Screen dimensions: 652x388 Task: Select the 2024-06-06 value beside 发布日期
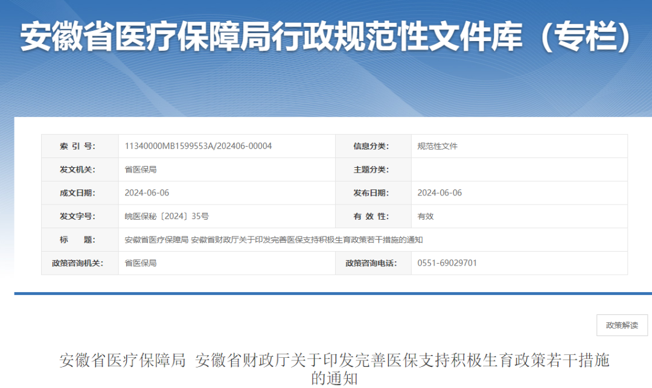[439, 192]
